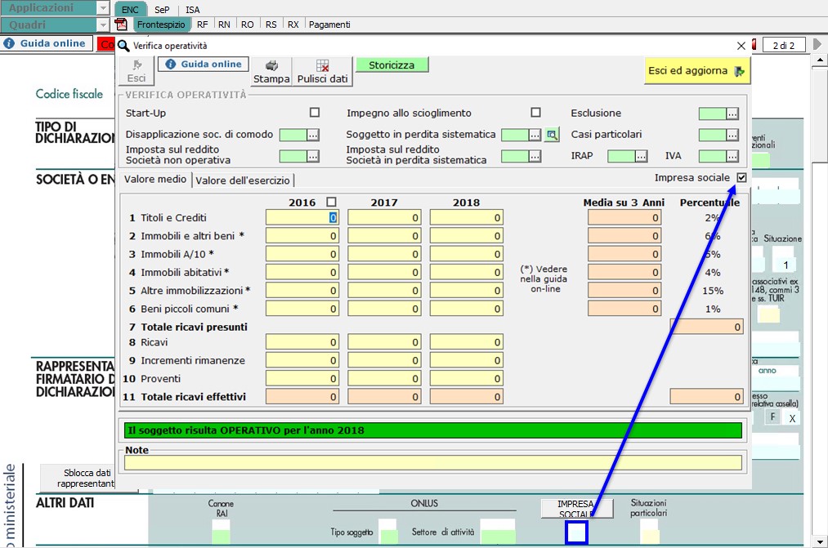The height and width of the screenshot is (548, 828).
Task: Click Altre immobilizzazioni 2016 field
Action: pos(302,291)
